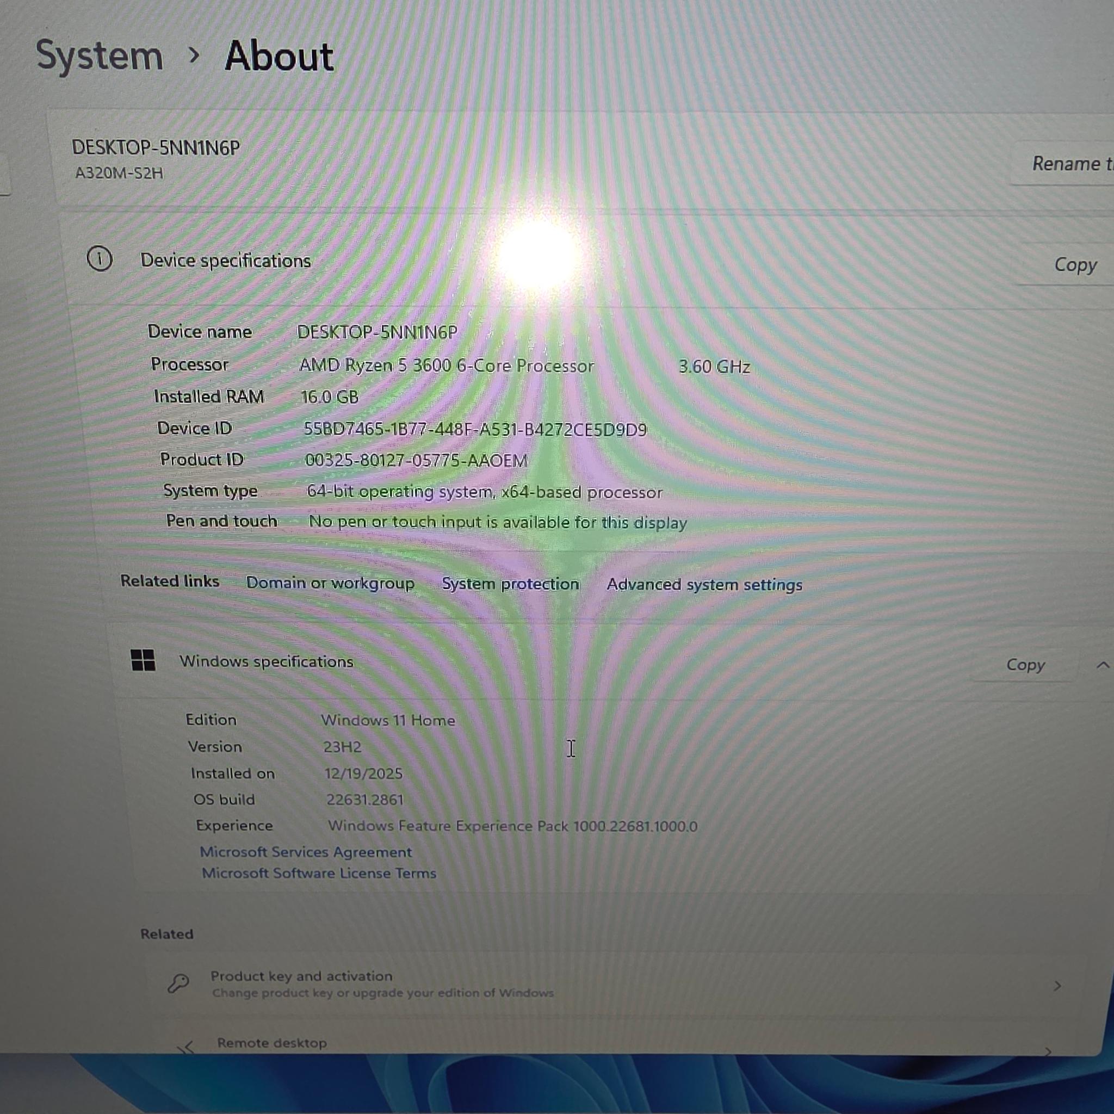Click the Windows logo icon
Viewport: 1114px width, 1114px height.
pyautogui.click(x=143, y=660)
